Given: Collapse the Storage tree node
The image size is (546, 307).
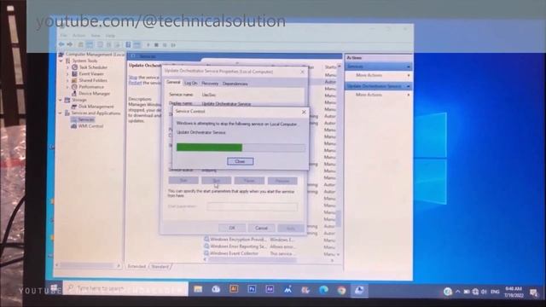Looking at the screenshot, I should pyautogui.click(x=61, y=100).
